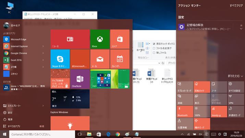Open the Xbox tile in Start menu
The width and height of the screenshot is (245, 138).
click(100, 39)
